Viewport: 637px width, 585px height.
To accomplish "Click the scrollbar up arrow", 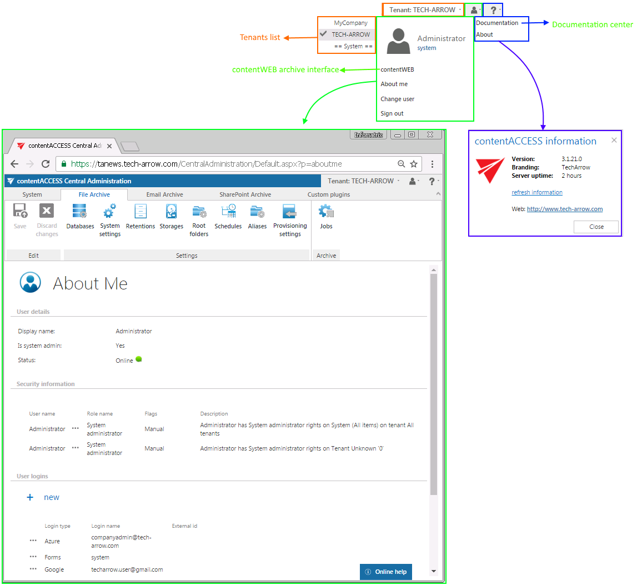I will 434,270.
